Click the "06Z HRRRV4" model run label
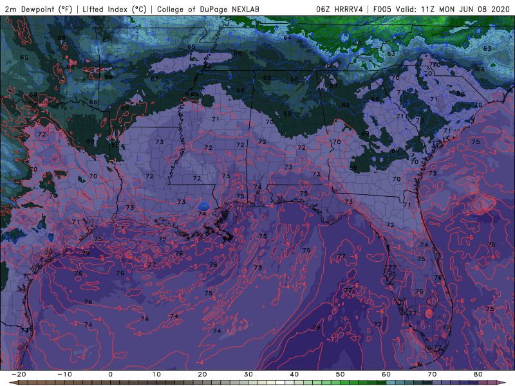Screen dimensions: 515x386 coord(339,9)
